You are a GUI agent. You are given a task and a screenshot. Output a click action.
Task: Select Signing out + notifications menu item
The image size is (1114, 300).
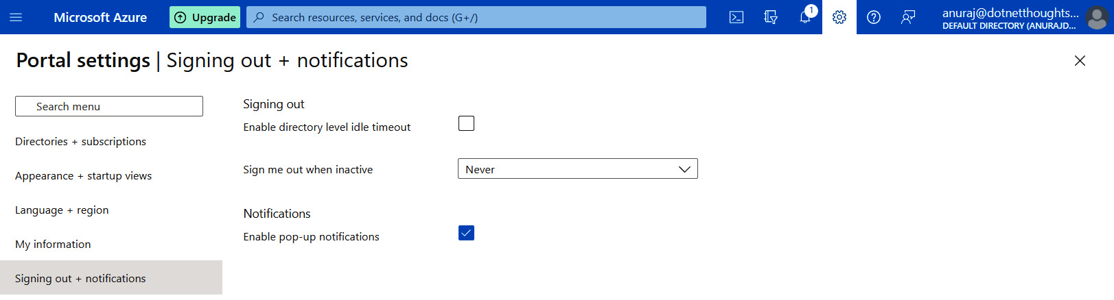click(111, 277)
